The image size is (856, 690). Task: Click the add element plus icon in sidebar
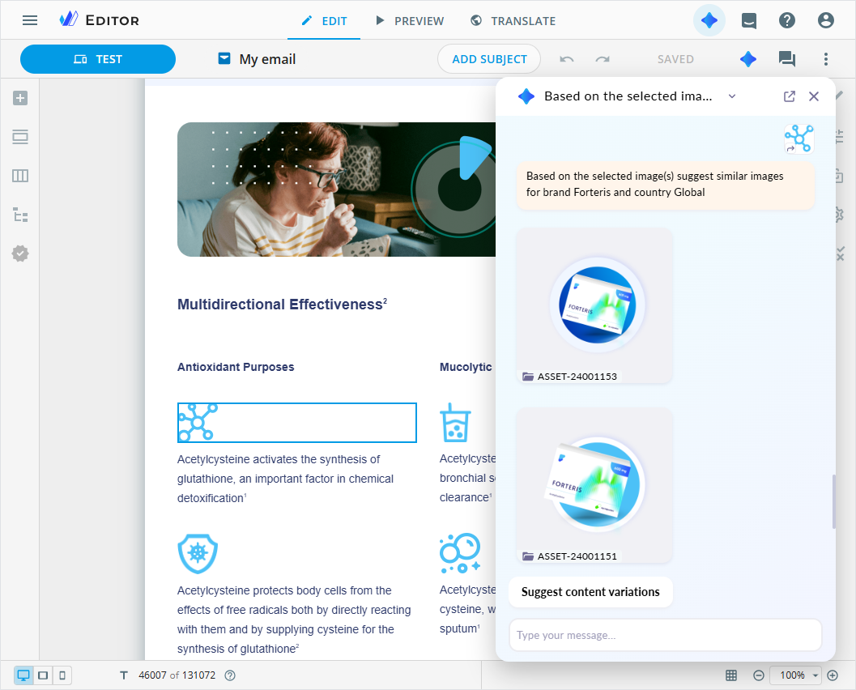point(20,98)
